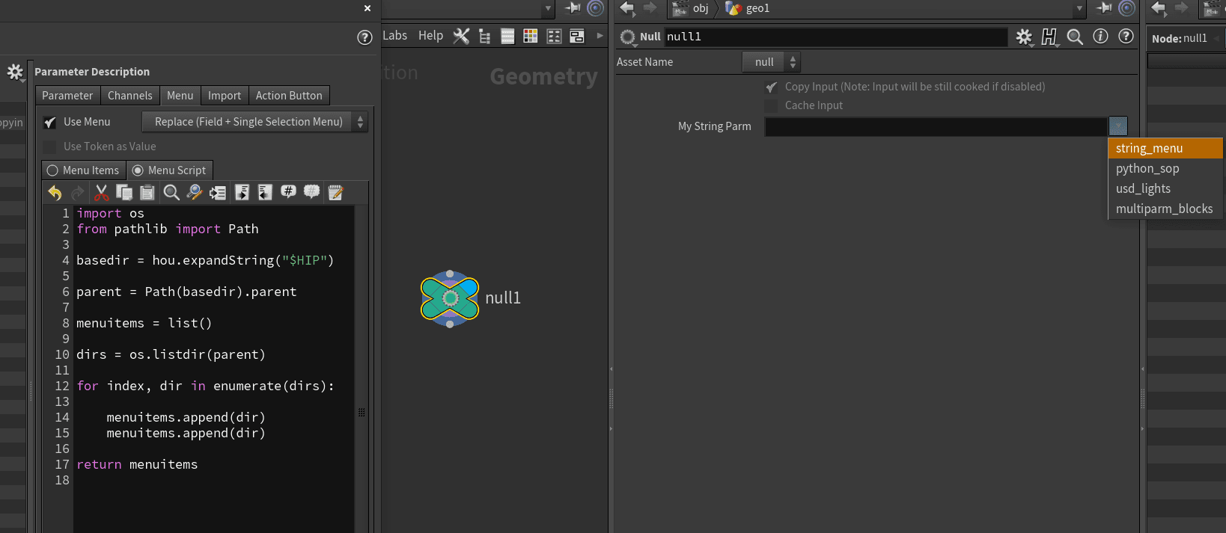Click the network view wrench tools icon
Viewport: 1226px width, 533px height.
pos(461,36)
